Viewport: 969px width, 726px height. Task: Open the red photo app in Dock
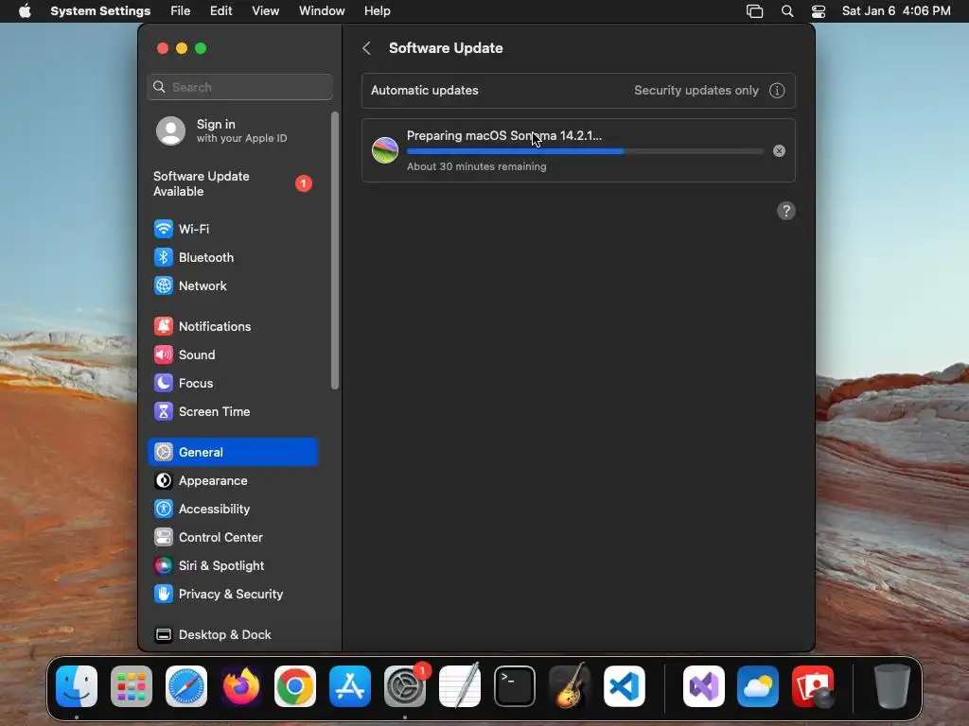[x=813, y=686]
